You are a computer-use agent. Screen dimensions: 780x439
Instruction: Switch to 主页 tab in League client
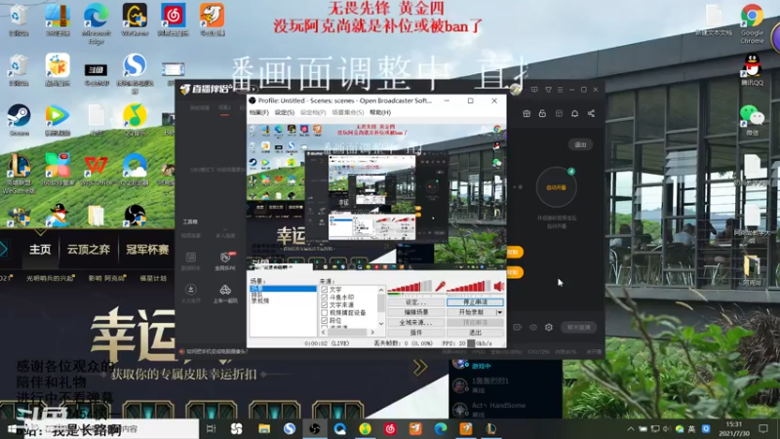(x=40, y=249)
